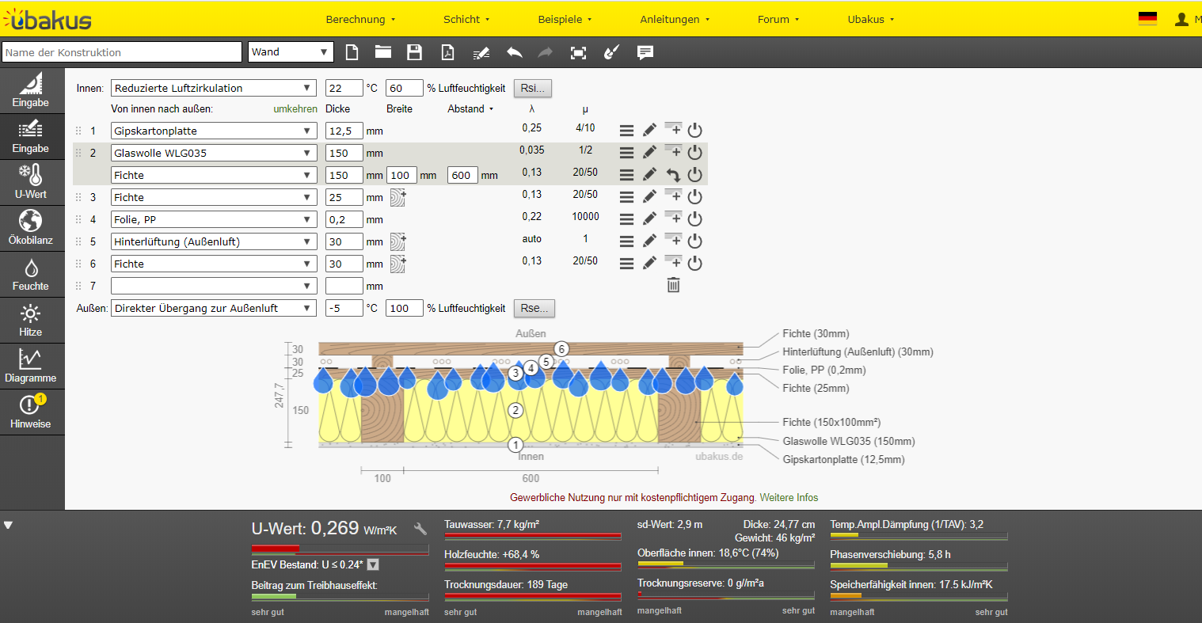The height and width of the screenshot is (623, 1202).
Task: Click the Name der Konstruktion input field
Action: 122,52
